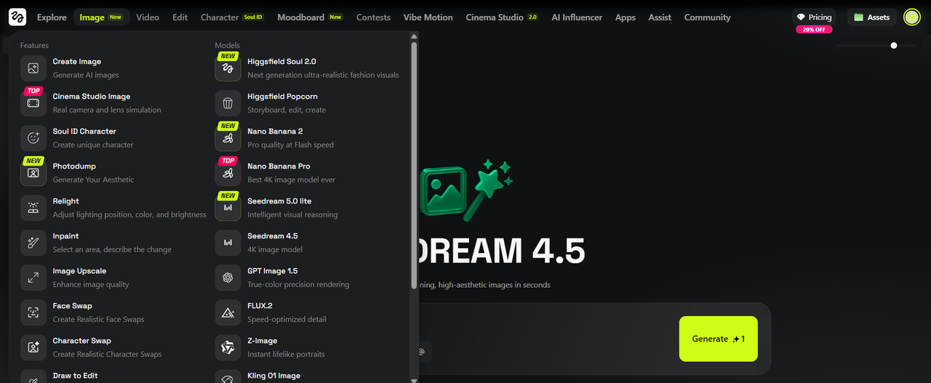Adjust the slider at top right
The image size is (931, 383).
(894, 45)
